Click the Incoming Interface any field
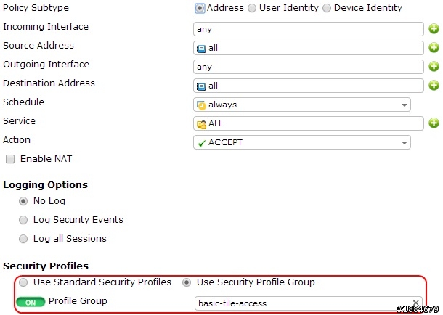The width and height of the screenshot is (443, 315). 309,29
